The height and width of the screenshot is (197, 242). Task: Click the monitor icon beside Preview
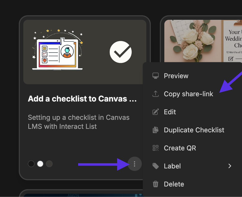(x=155, y=76)
